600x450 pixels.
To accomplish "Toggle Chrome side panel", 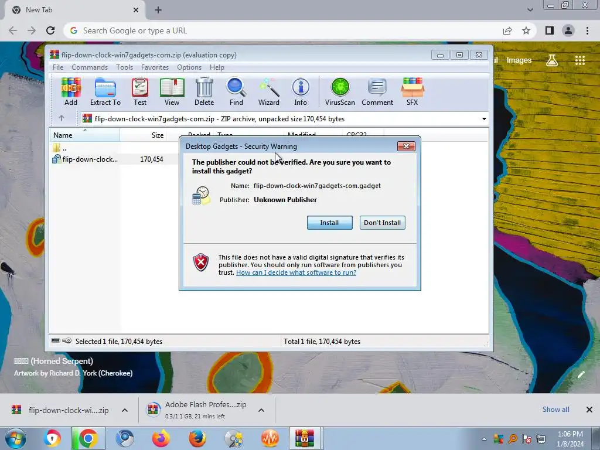I will pos(550,30).
